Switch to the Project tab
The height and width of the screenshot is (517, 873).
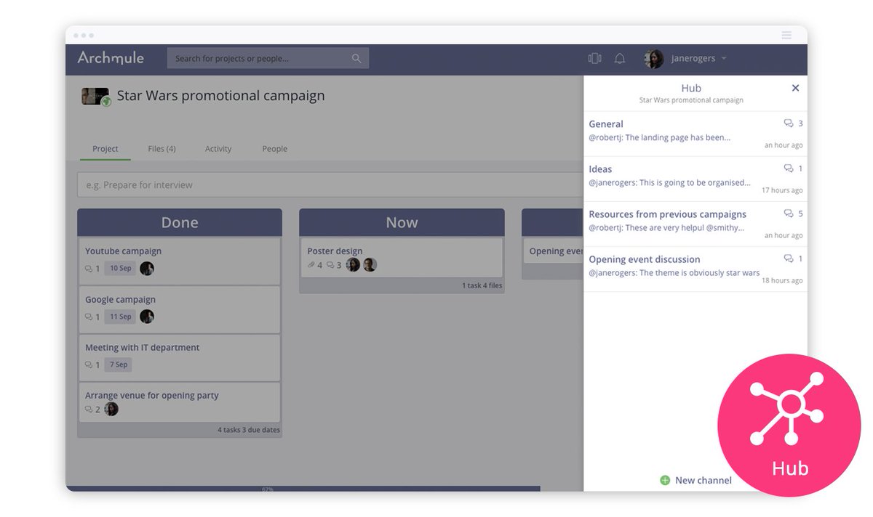[x=105, y=149]
